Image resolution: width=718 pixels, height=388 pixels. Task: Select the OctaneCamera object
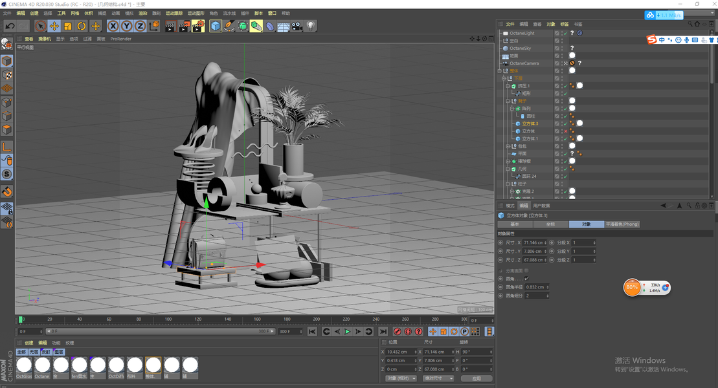[x=524, y=63]
